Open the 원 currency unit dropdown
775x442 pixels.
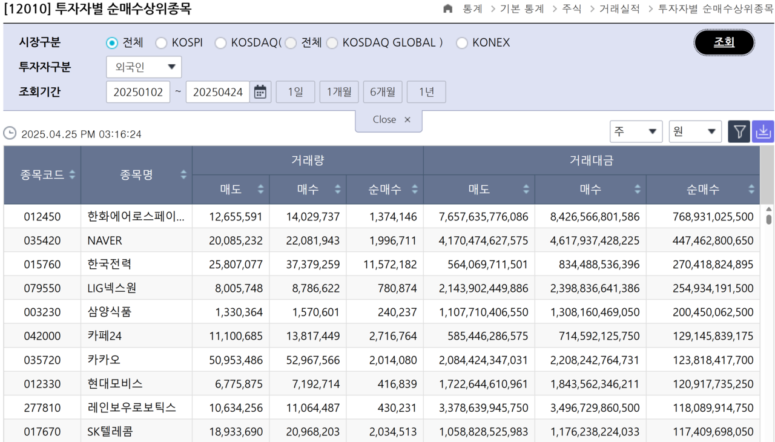pos(695,131)
